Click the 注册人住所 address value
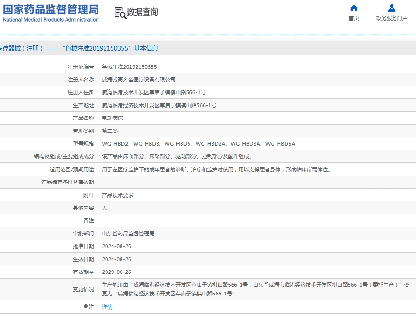 (x=154, y=92)
